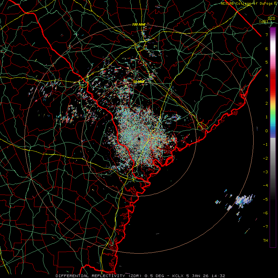Click the '0.5 DEG' elevation angle text
278x278 pixels.
point(154,276)
